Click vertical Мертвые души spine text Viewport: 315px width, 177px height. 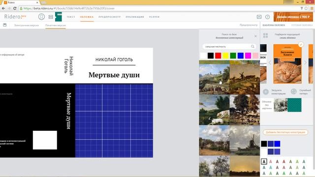[68, 111]
